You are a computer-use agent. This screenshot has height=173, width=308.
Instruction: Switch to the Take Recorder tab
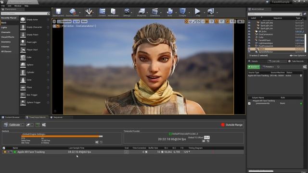[x=296, y=61]
